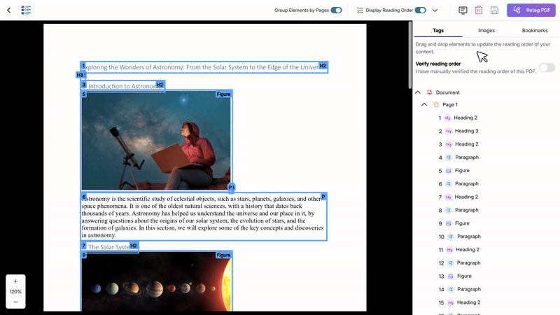This screenshot has width=560, height=315.
Task: Click the document view vertical scrollbar
Action: click(x=410, y=56)
